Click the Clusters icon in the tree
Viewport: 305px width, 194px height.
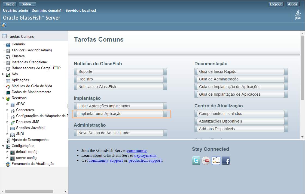pyautogui.click(x=8, y=57)
